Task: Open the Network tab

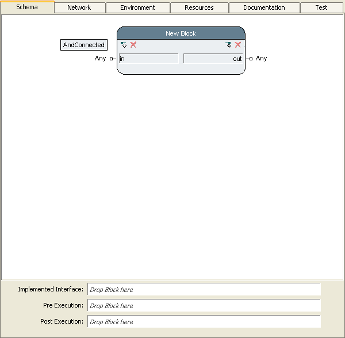Action: tap(79, 7)
